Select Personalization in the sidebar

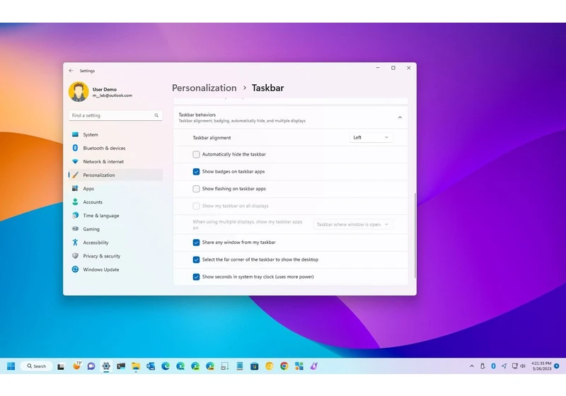pos(115,175)
